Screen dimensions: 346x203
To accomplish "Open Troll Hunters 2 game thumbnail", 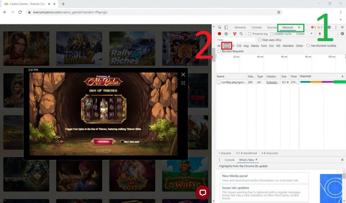I will [x=79, y=48].
